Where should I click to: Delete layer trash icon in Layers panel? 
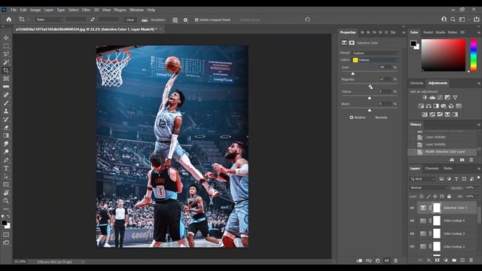tap(471, 260)
